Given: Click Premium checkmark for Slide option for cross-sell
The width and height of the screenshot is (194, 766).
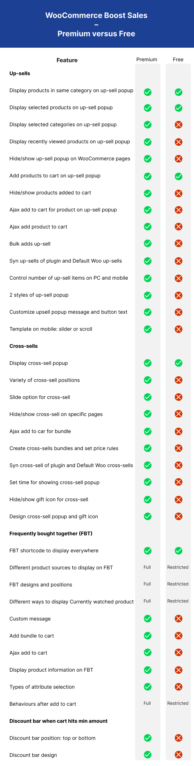Looking at the screenshot, I should click(x=147, y=397).
